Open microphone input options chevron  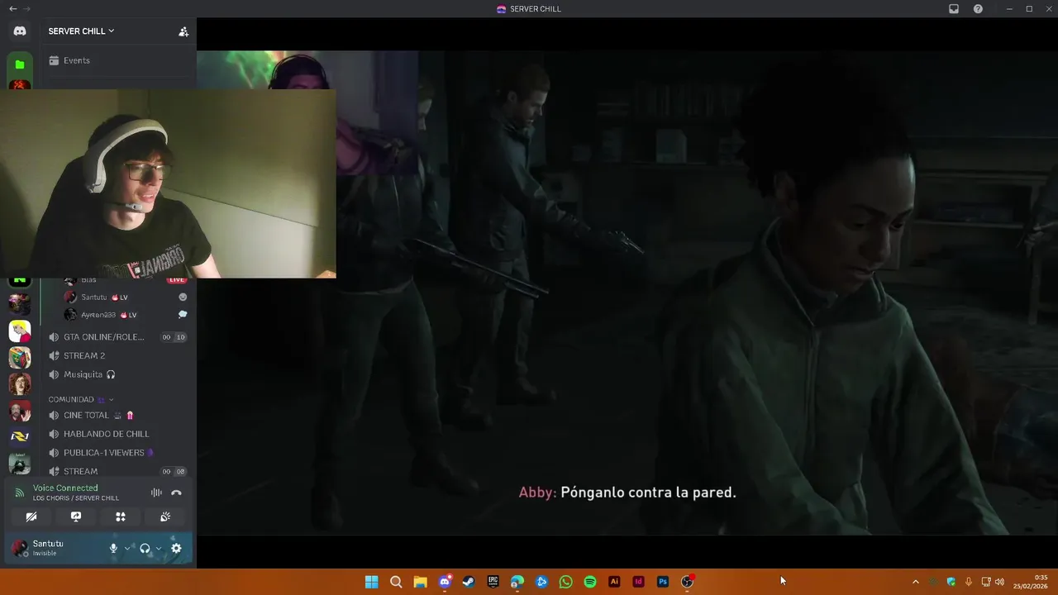[x=127, y=548]
